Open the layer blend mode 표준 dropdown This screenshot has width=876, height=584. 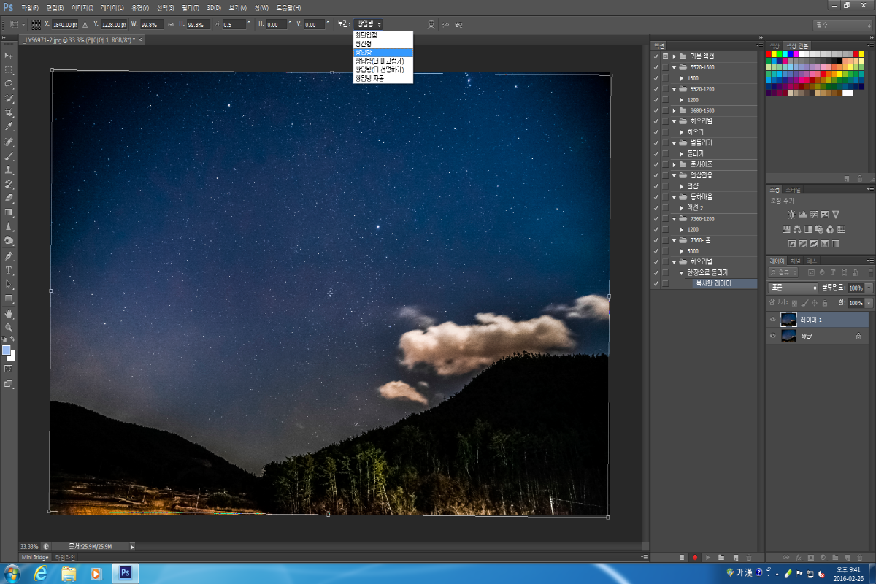tap(793, 288)
